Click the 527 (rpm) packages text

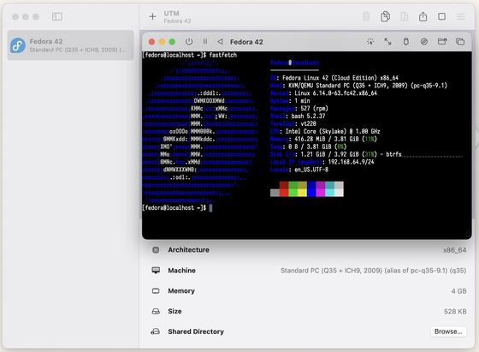click(x=315, y=109)
